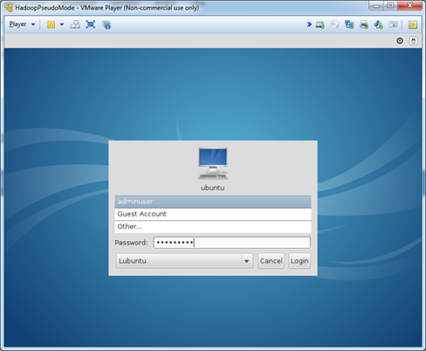
Task: Click the blue double-arrow devices expander
Action: pos(309,24)
